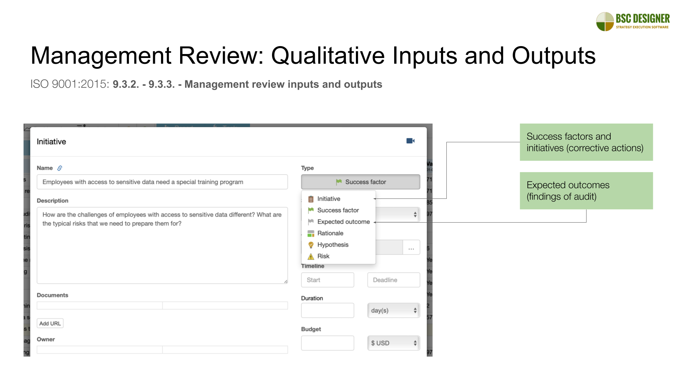This screenshot has height=389, width=691.
Task: Click the warning triangle icon for Risk
Action: tap(311, 256)
